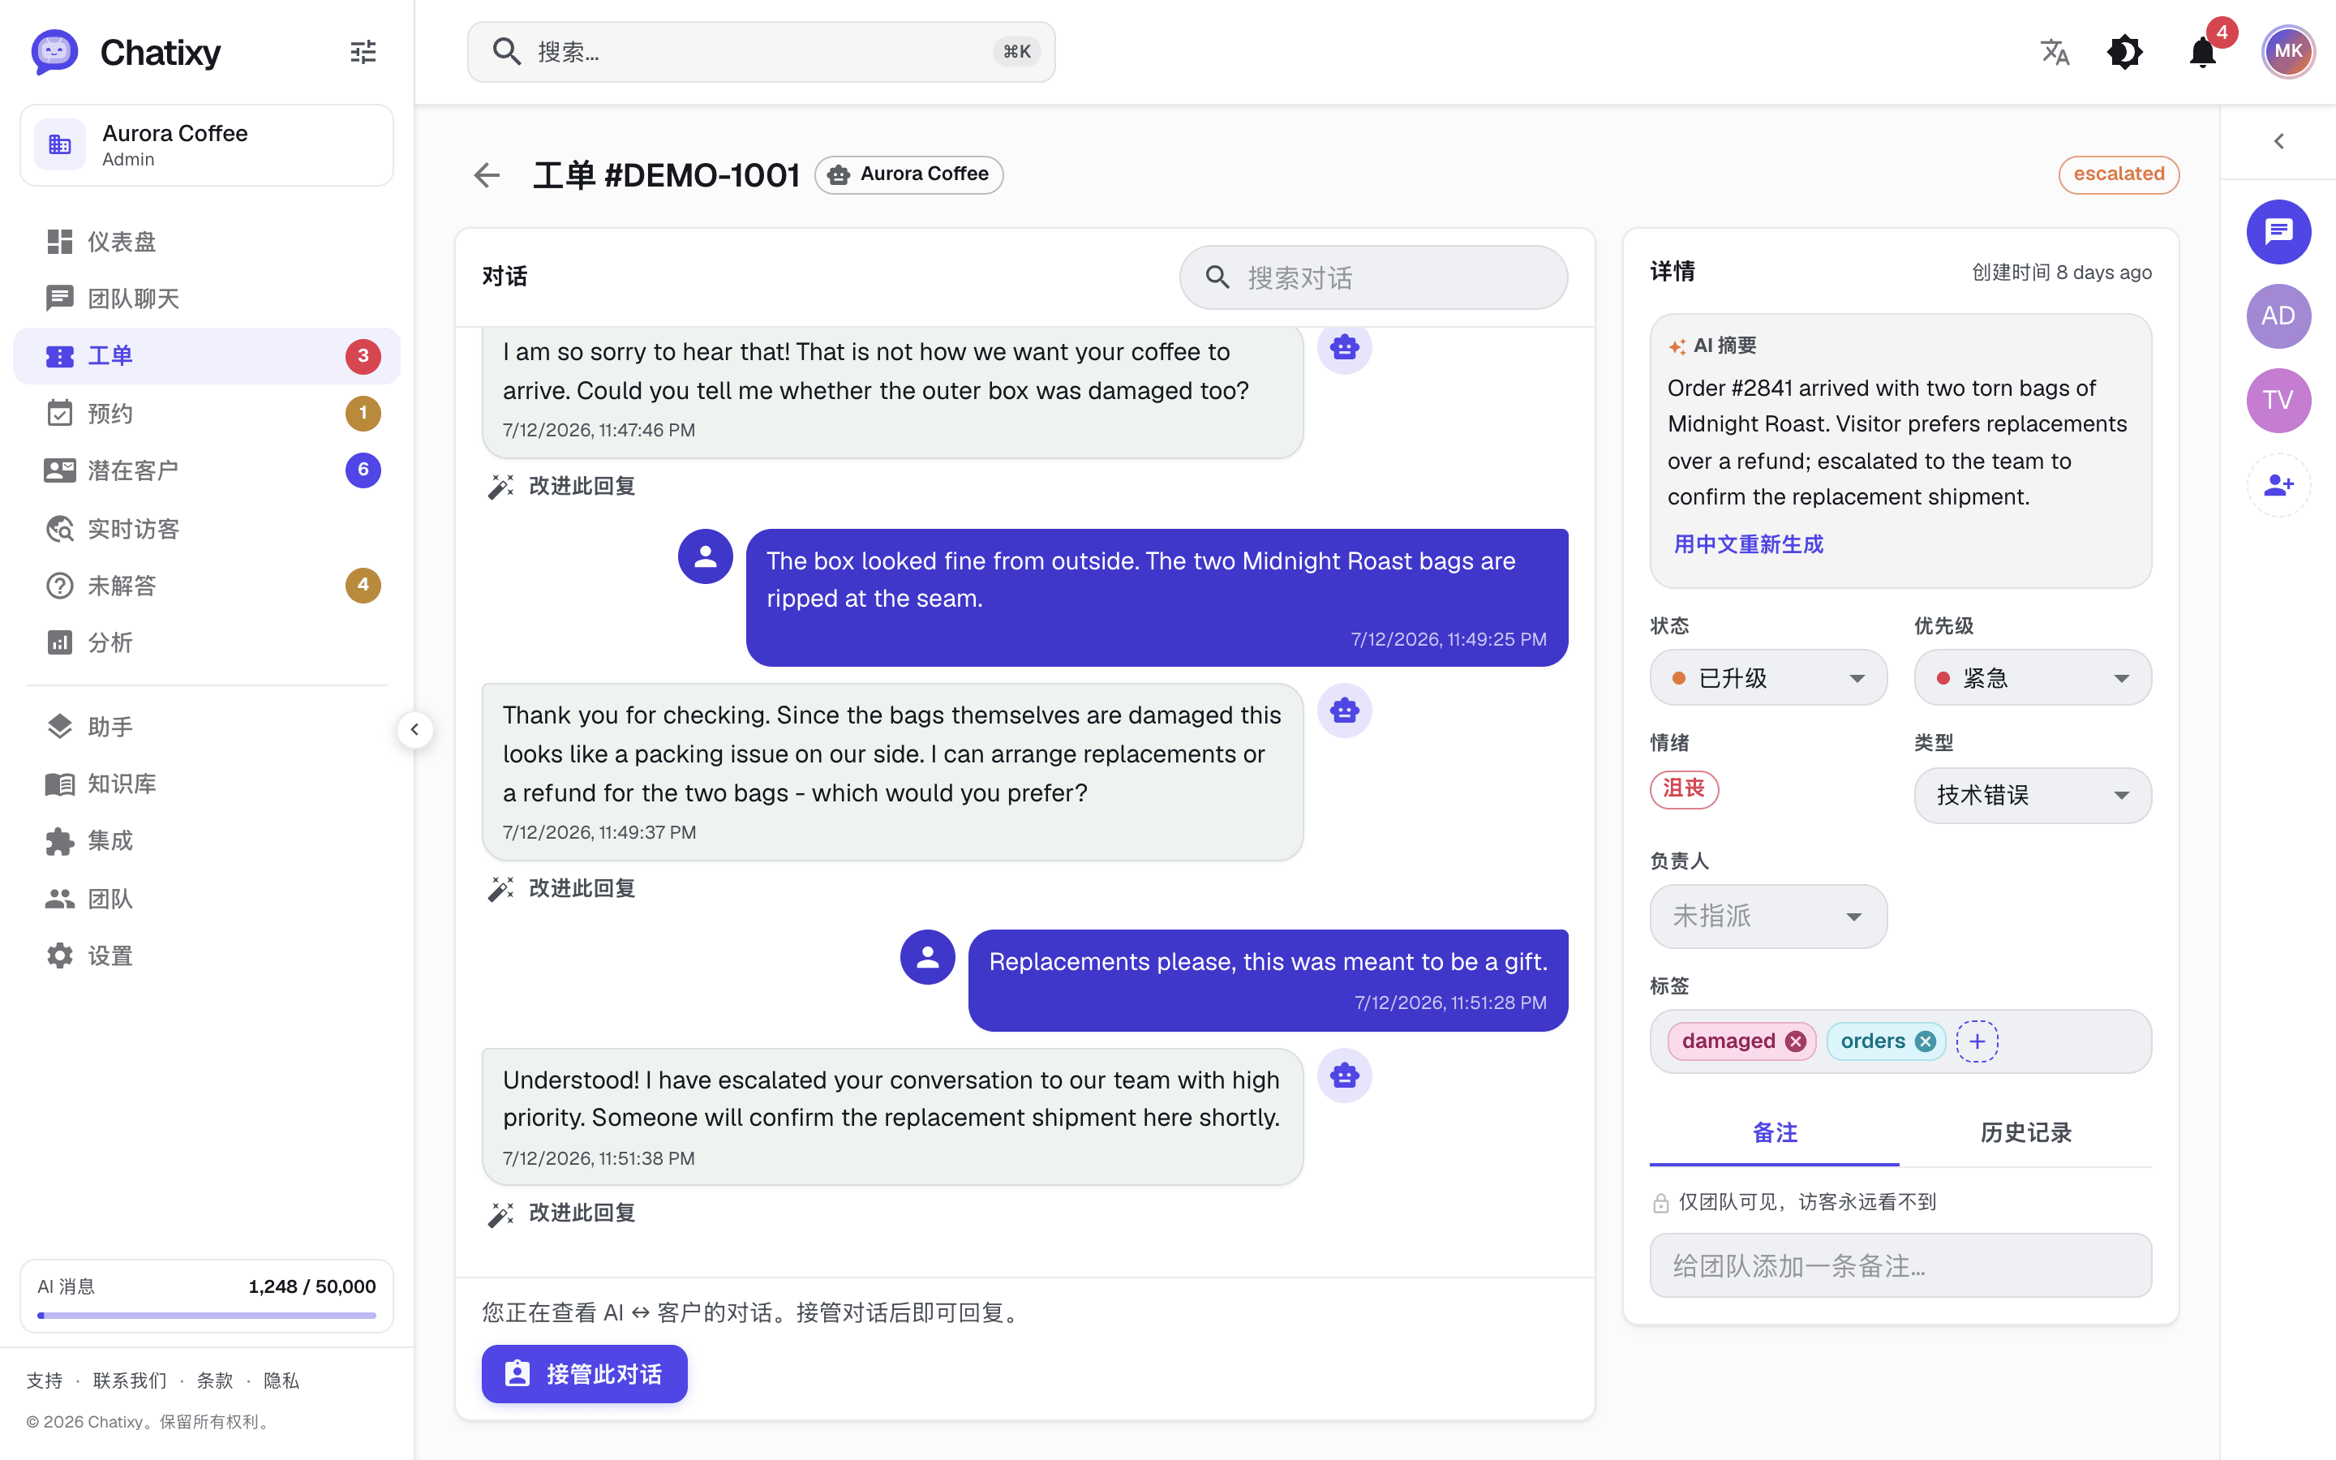This screenshot has width=2336, height=1460.
Task: Click 用中文重新生成 link
Action: 1748,543
